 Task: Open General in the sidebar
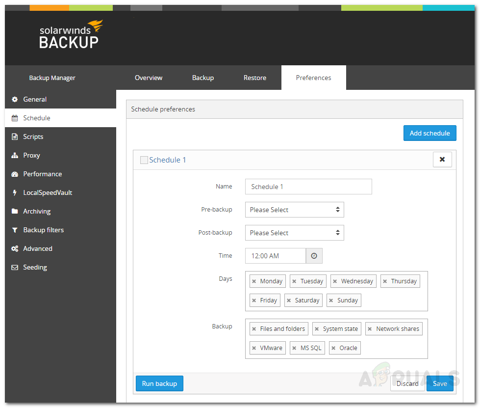tap(60, 99)
